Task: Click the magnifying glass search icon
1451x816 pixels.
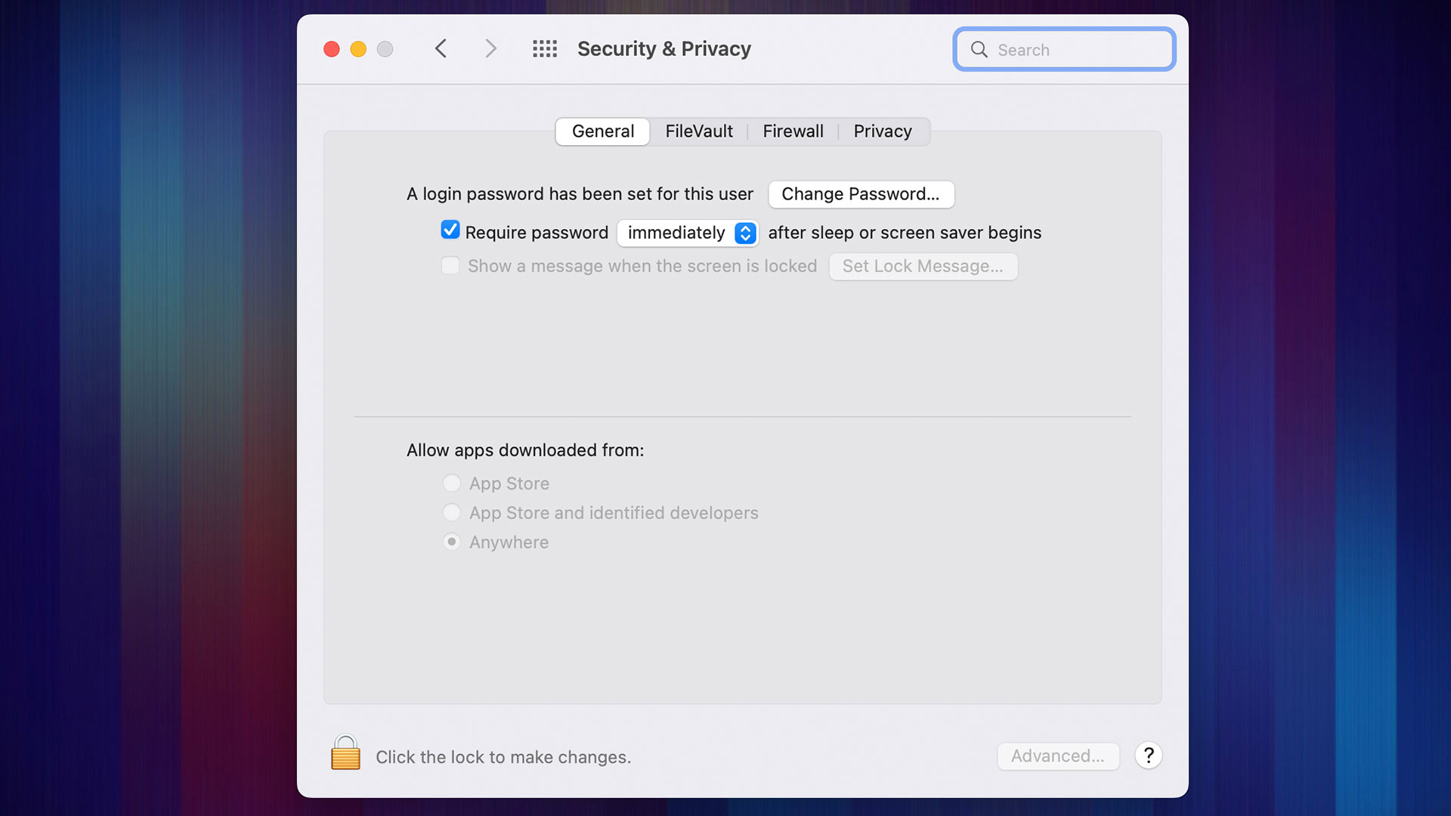Action: click(x=979, y=50)
